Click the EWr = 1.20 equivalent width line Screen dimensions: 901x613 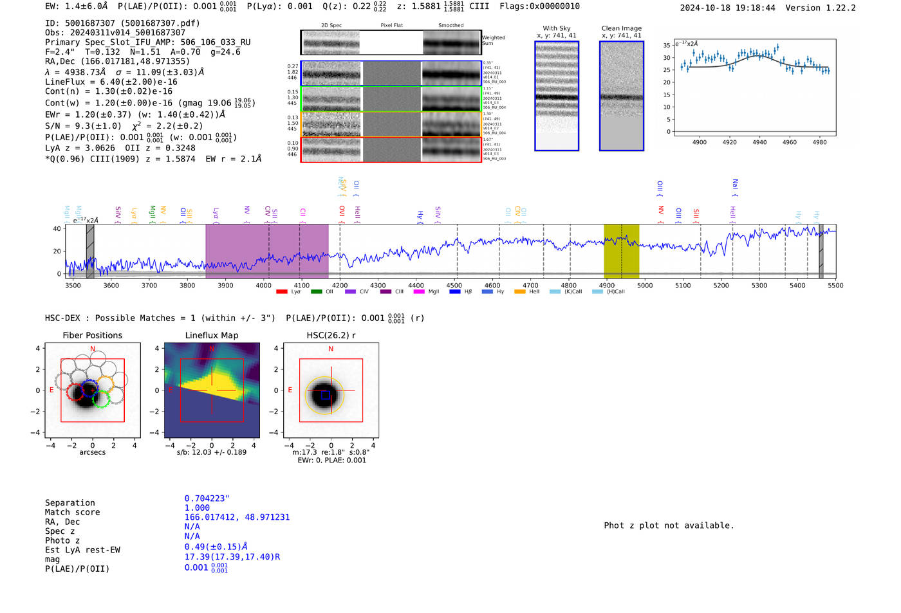135,114
